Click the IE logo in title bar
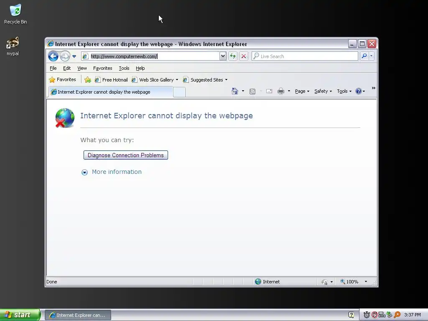The height and width of the screenshot is (321, 428). (x=51, y=43)
